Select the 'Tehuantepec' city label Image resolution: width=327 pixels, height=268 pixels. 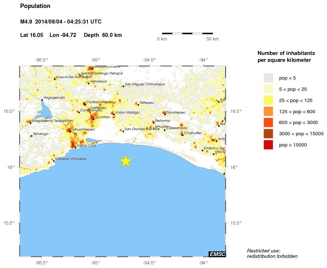tap(83, 129)
